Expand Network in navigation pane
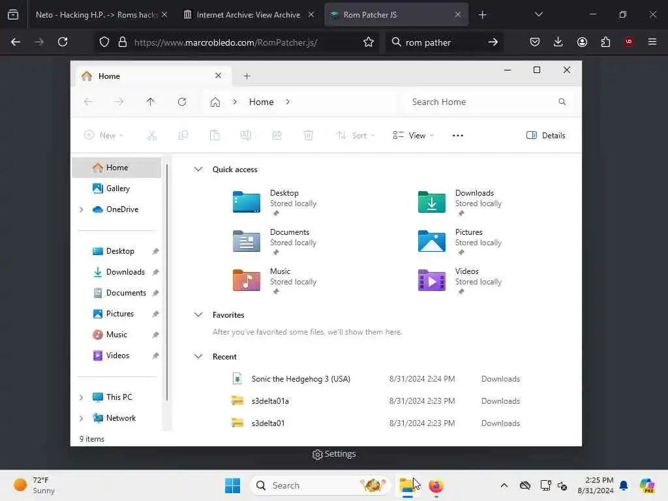The height and width of the screenshot is (501, 668). click(82, 418)
